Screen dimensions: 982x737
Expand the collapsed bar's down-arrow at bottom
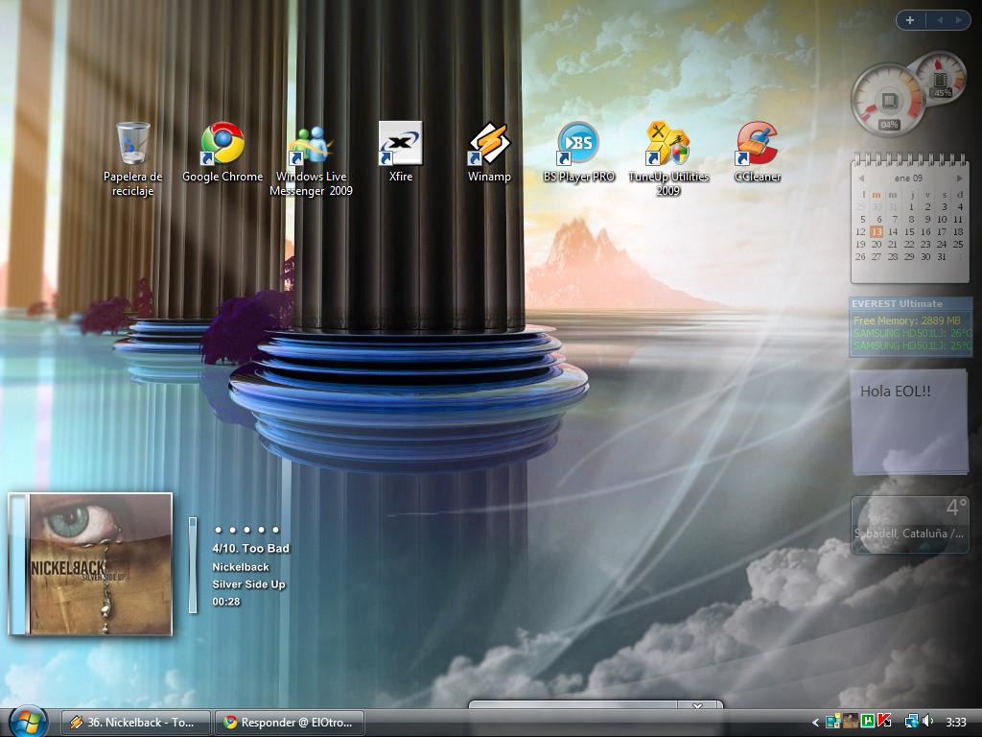[x=698, y=706]
